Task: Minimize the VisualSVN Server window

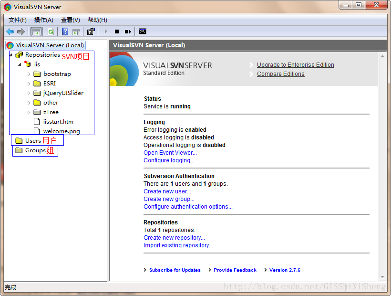Action: coord(346,5)
